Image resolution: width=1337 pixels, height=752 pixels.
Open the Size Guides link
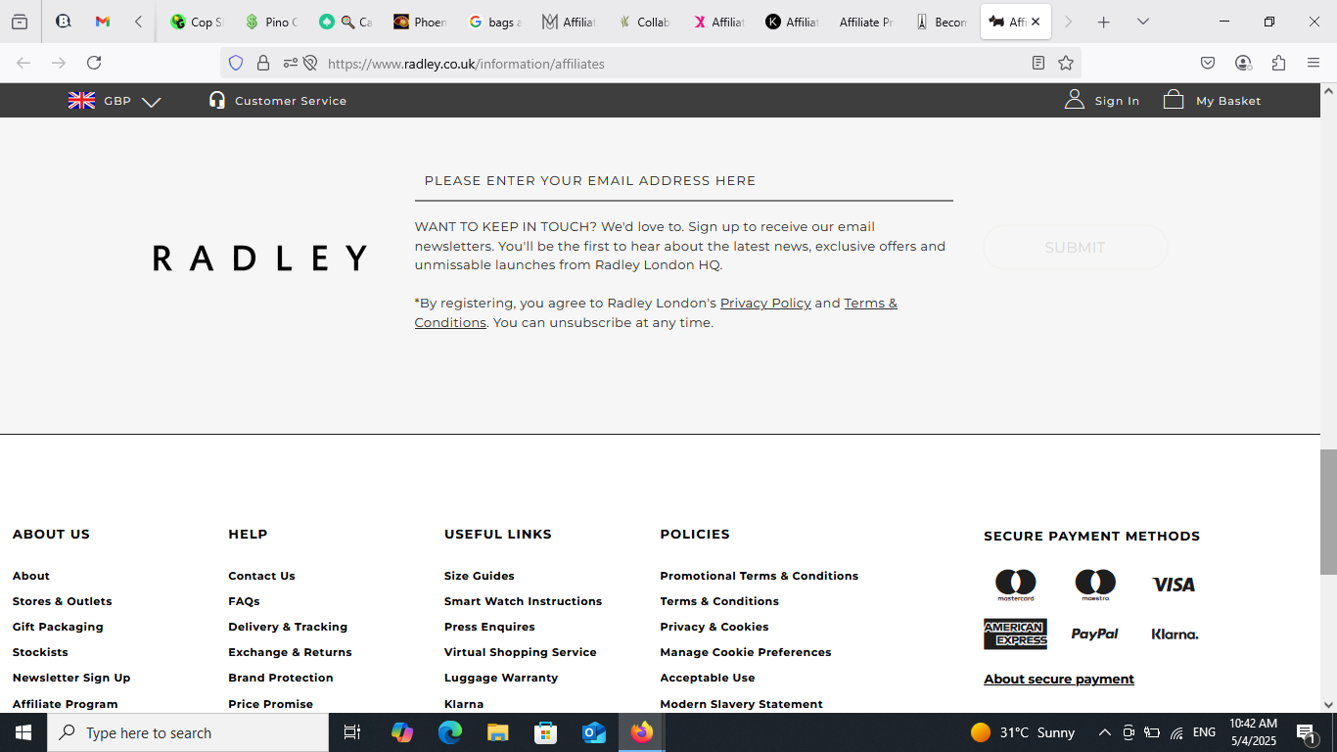tap(480, 576)
